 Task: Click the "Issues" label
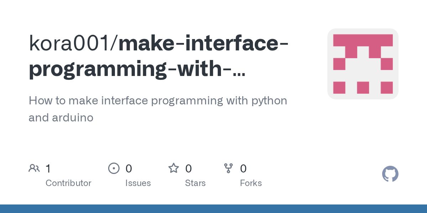tap(138, 183)
